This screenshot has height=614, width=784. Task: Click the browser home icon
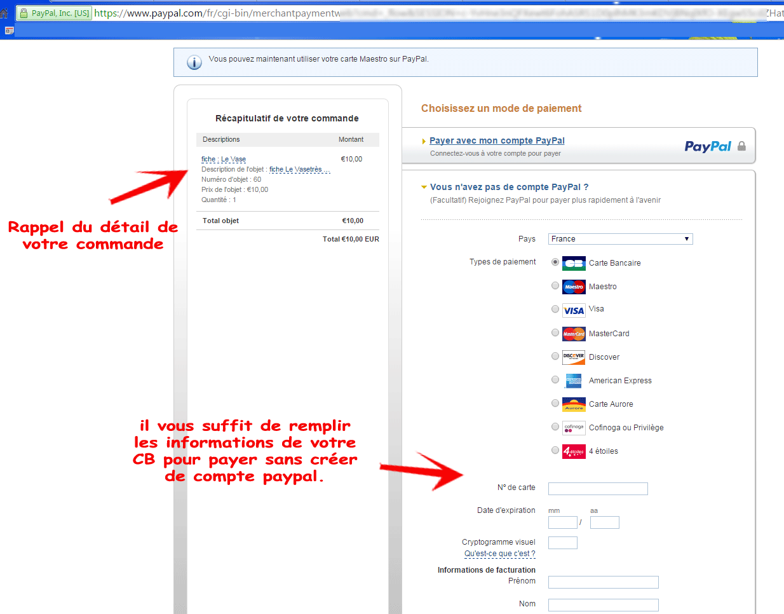pos(4,13)
